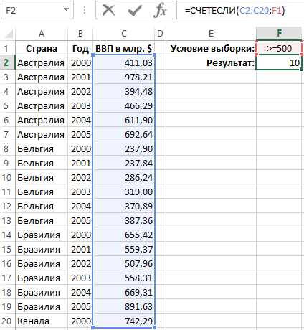Select cell with value 611,90
304x330 pixels.
tap(124, 120)
